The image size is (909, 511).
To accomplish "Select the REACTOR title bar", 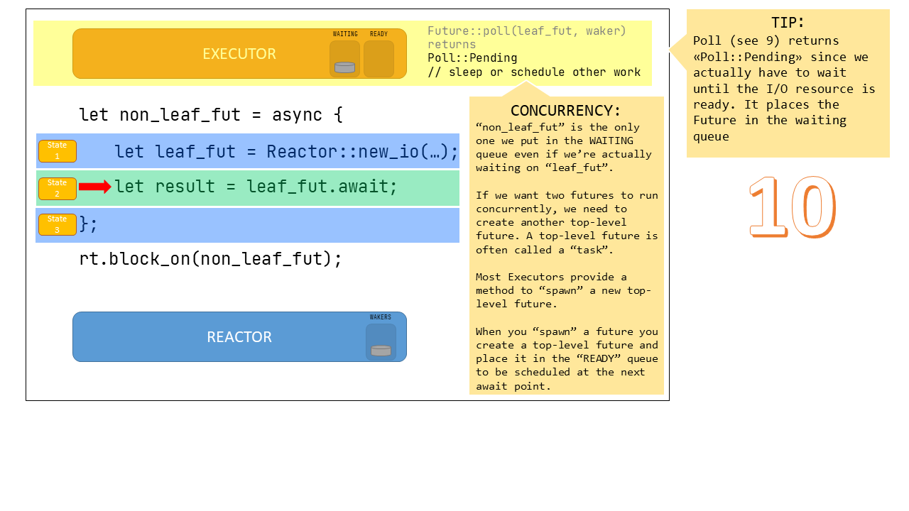I will 239,336.
